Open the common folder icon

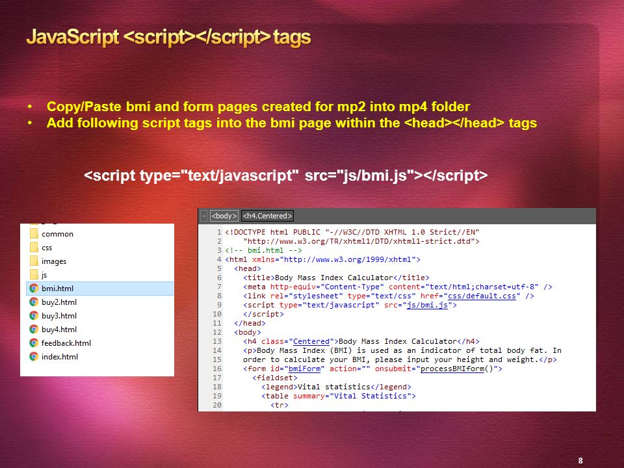point(34,233)
